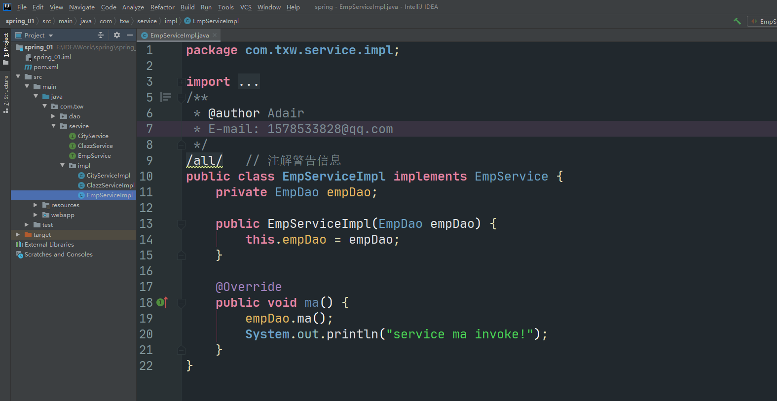This screenshot has width=777, height=401.
Task: Click the Build project hammer icon
Action: [737, 21]
